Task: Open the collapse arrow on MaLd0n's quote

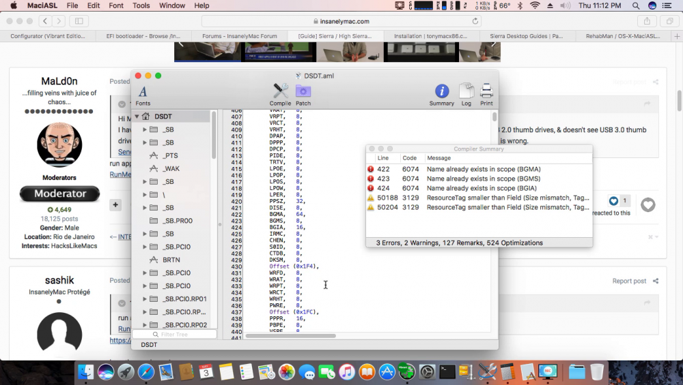Action: [122, 104]
